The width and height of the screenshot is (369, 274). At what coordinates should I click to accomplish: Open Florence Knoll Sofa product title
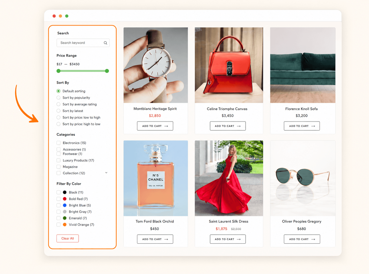pyautogui.click(x=301, y=109)
